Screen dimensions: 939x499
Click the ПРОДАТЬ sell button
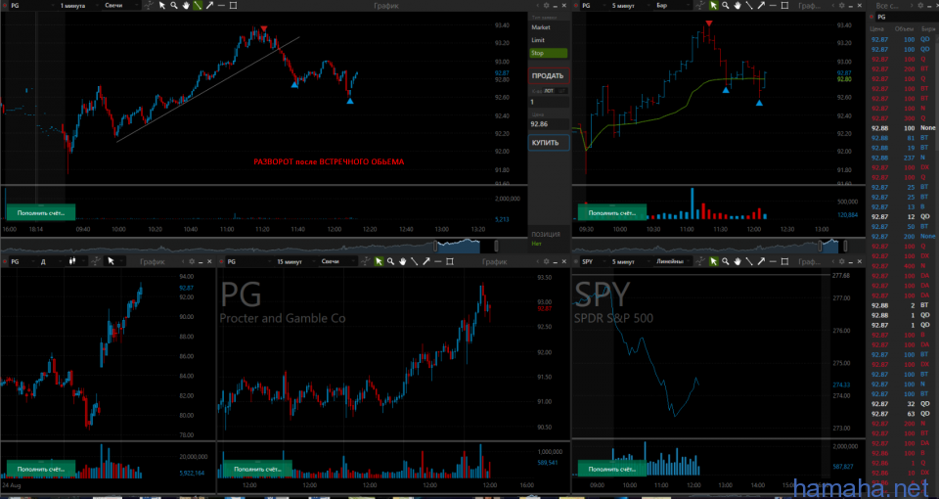pyautogui.click(x=549, y=76)
